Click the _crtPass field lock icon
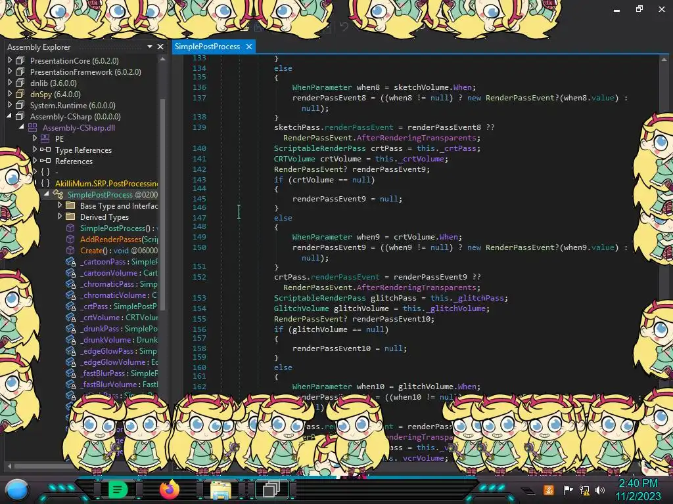Image resolution: width=673 pixels, height=504 pixels. (70, 306)
